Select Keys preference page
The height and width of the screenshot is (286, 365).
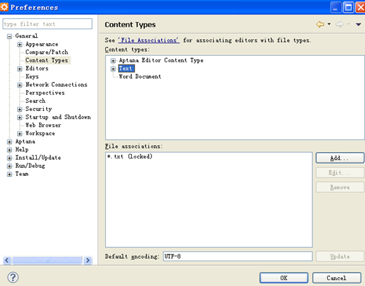point(32,76)
